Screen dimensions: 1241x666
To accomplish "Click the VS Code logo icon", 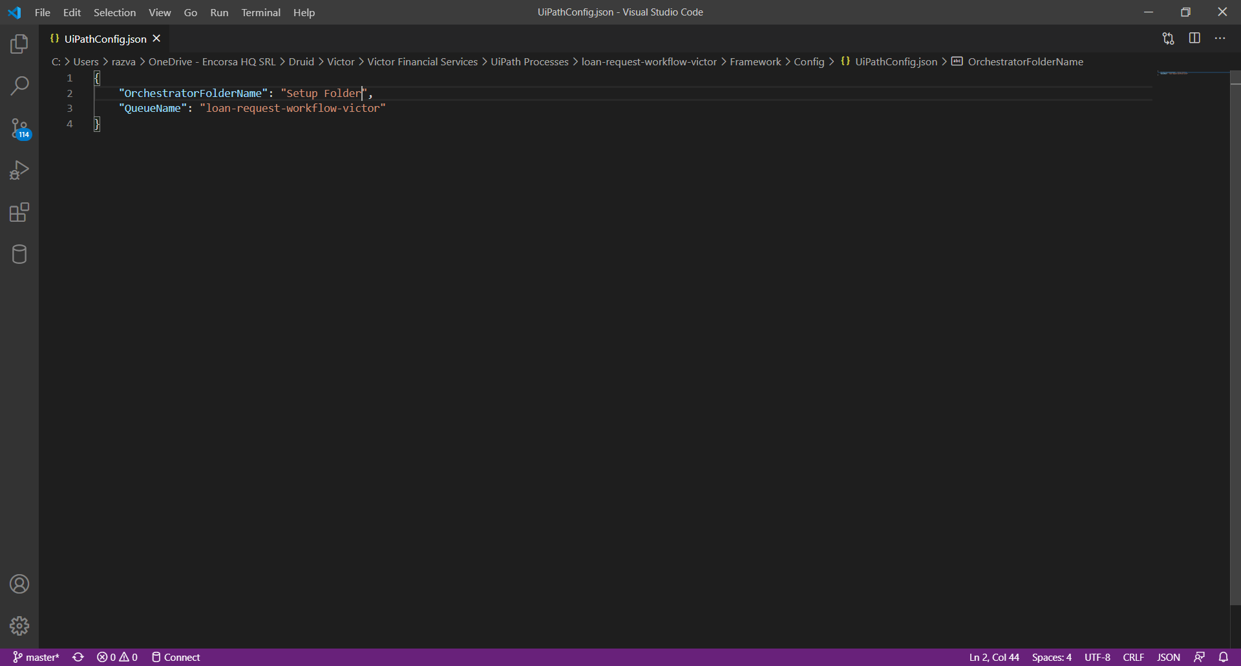I will point(14,12).
